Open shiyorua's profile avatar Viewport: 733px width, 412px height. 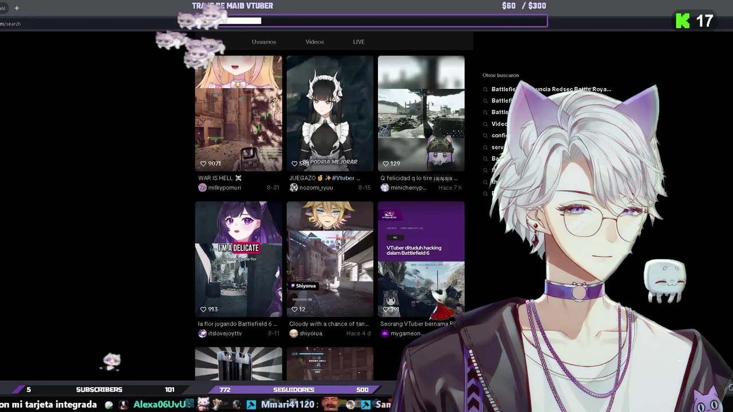click(294, 334)
